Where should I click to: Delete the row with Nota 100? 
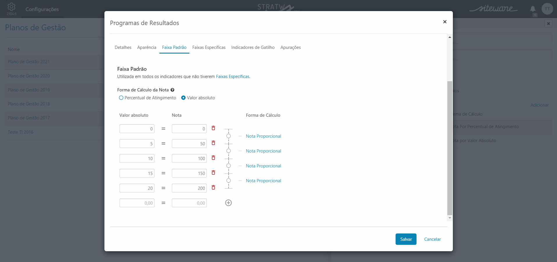213,158
